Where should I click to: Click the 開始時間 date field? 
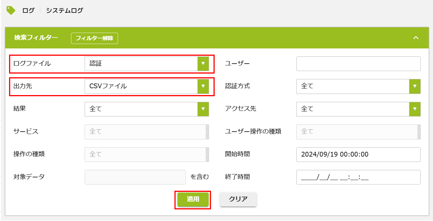click(359, 154)
